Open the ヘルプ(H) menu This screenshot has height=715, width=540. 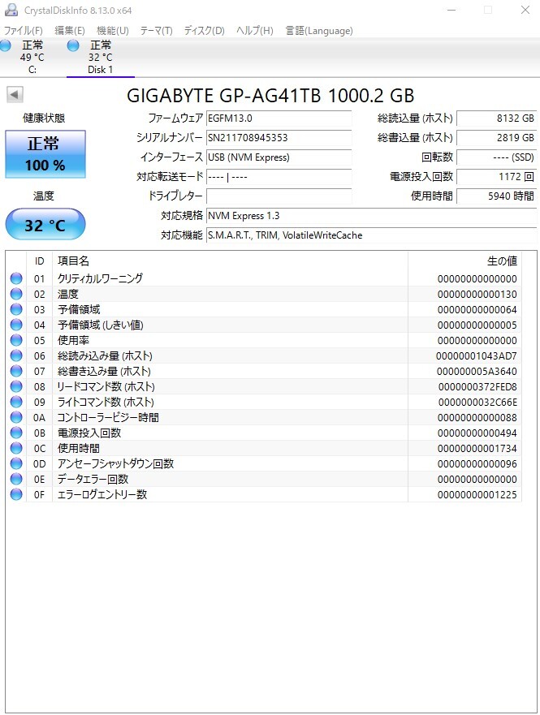[x=254, y=31]
